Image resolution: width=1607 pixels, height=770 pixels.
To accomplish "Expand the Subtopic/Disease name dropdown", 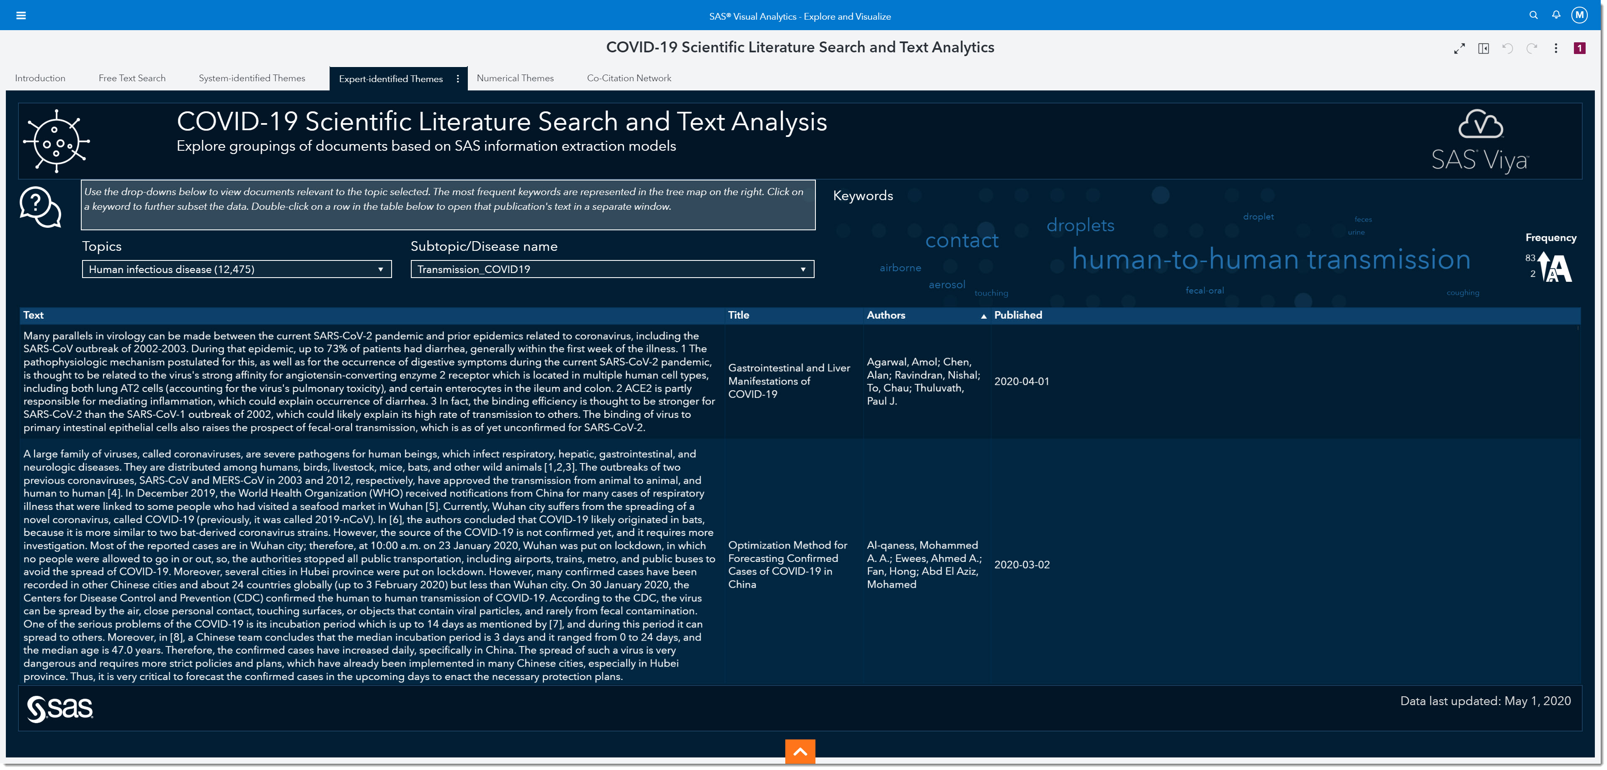I will coord(612,269).
